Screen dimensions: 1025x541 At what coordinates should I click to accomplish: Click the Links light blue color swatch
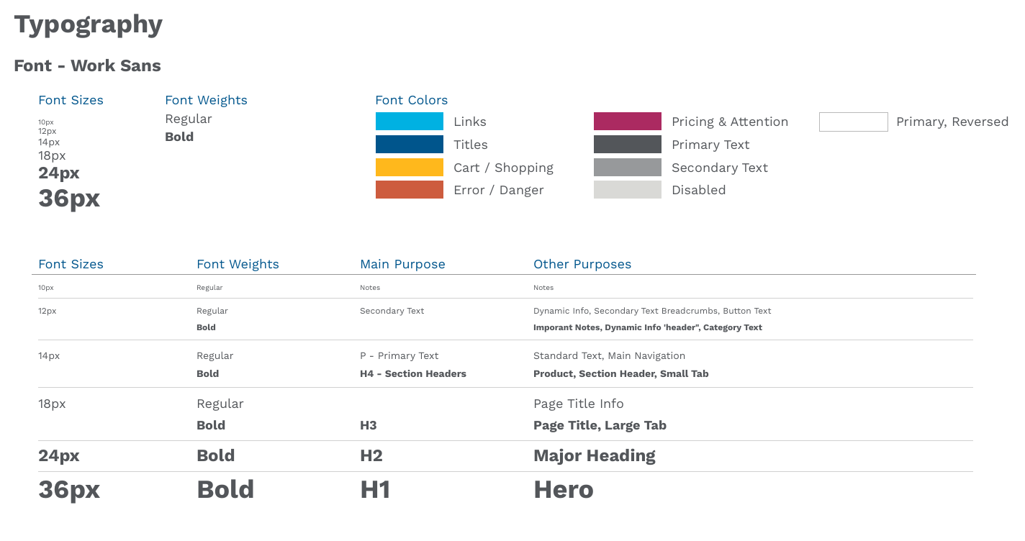(x=410, y=122)
